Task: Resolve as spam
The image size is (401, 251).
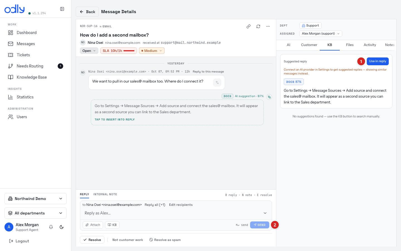Action: 165,240
